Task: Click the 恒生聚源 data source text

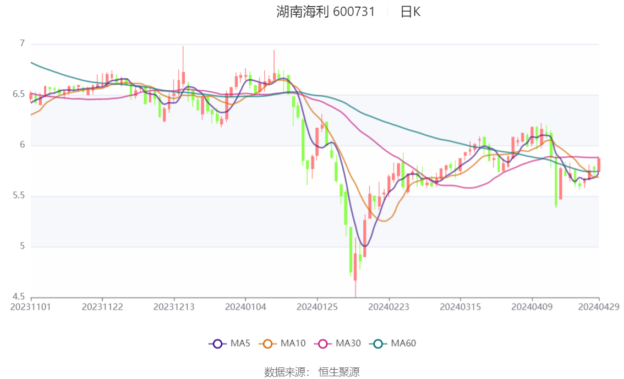Action: (x=340, y=372)
